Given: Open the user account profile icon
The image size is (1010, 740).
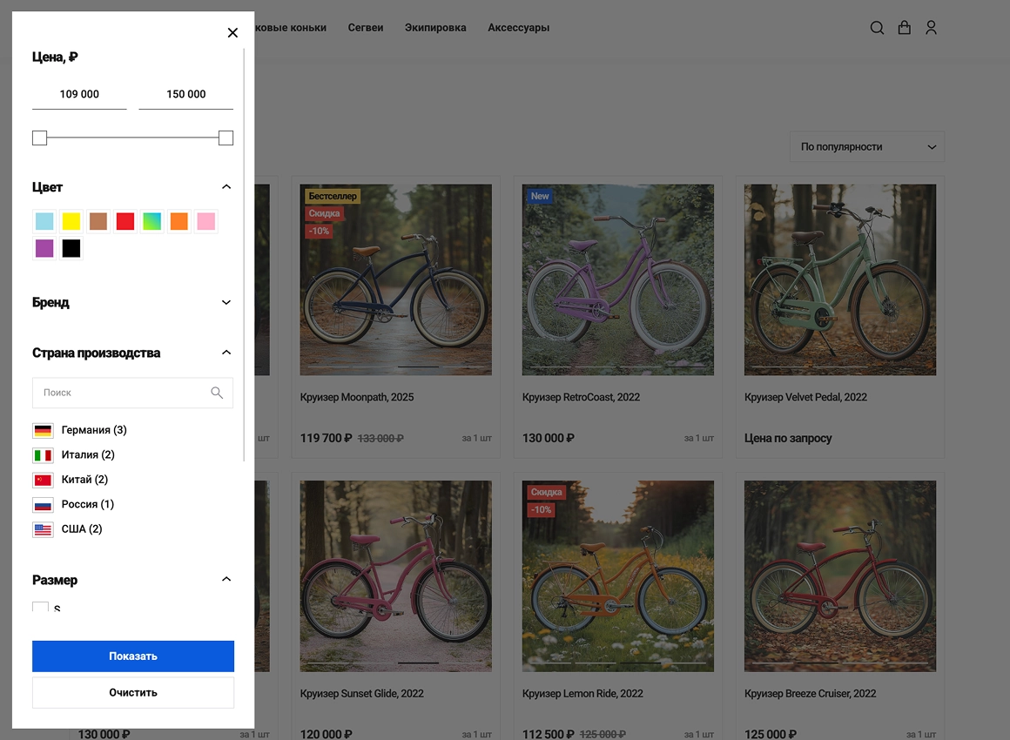Looking at the screenshot, I should click(x=931, y=28).
